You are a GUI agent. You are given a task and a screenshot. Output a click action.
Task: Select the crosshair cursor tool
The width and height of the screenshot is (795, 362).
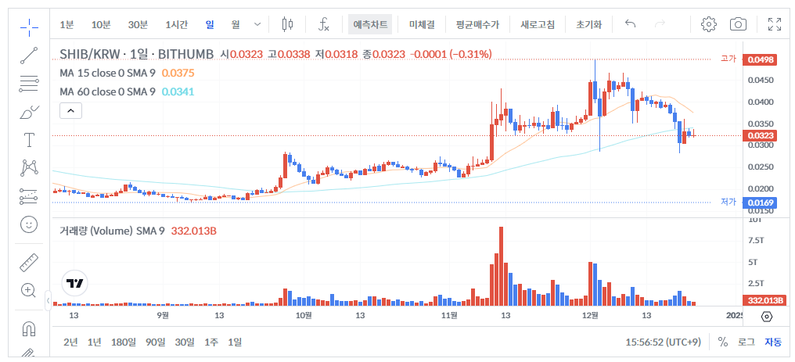coord(29,27)
